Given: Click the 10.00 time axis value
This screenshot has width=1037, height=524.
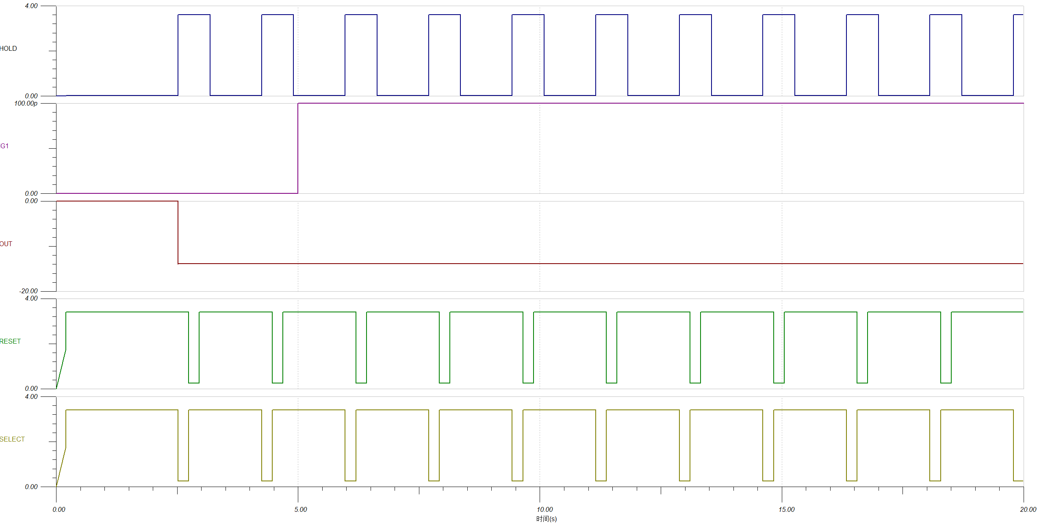Looking at the screenshot, I should point(545,509).
